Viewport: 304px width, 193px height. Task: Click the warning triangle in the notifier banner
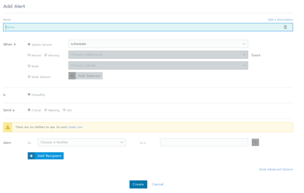click(x=8, y=127)
